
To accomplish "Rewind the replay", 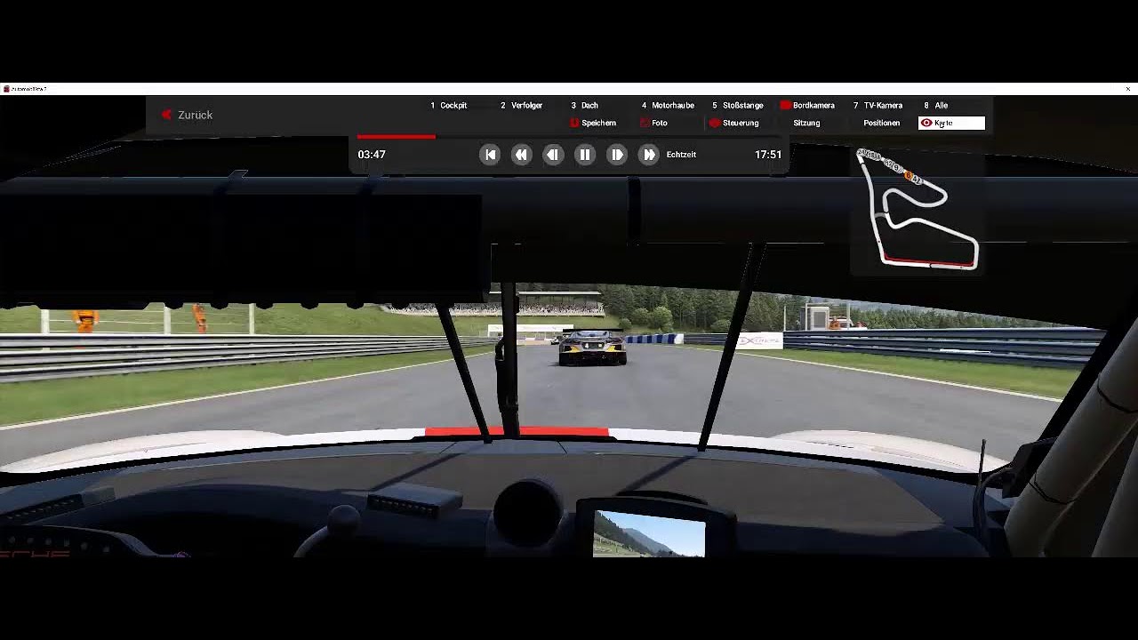I will coord(521,155).
